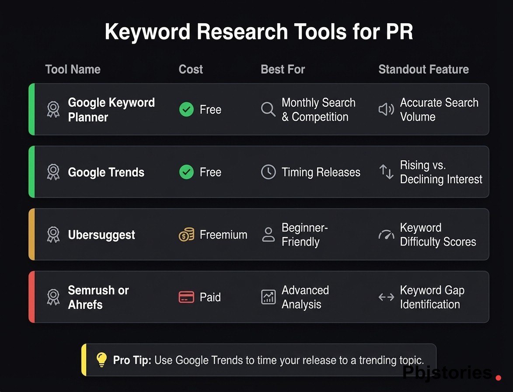Expand the Ubersuggest row

[258, 234]
